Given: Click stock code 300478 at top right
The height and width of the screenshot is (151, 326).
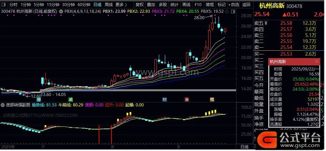Looking at the screenshot, I should point(294,6).
